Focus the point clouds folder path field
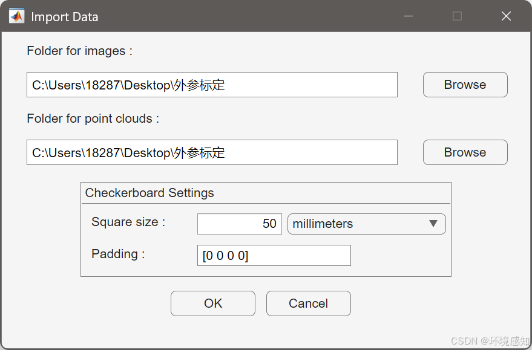The width and height of the screenshot is (532, 350). coord(212,152)
